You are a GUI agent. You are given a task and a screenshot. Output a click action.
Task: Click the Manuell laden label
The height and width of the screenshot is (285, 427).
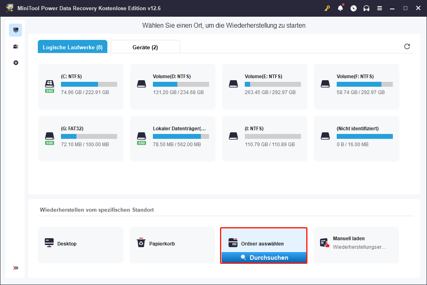349,238
